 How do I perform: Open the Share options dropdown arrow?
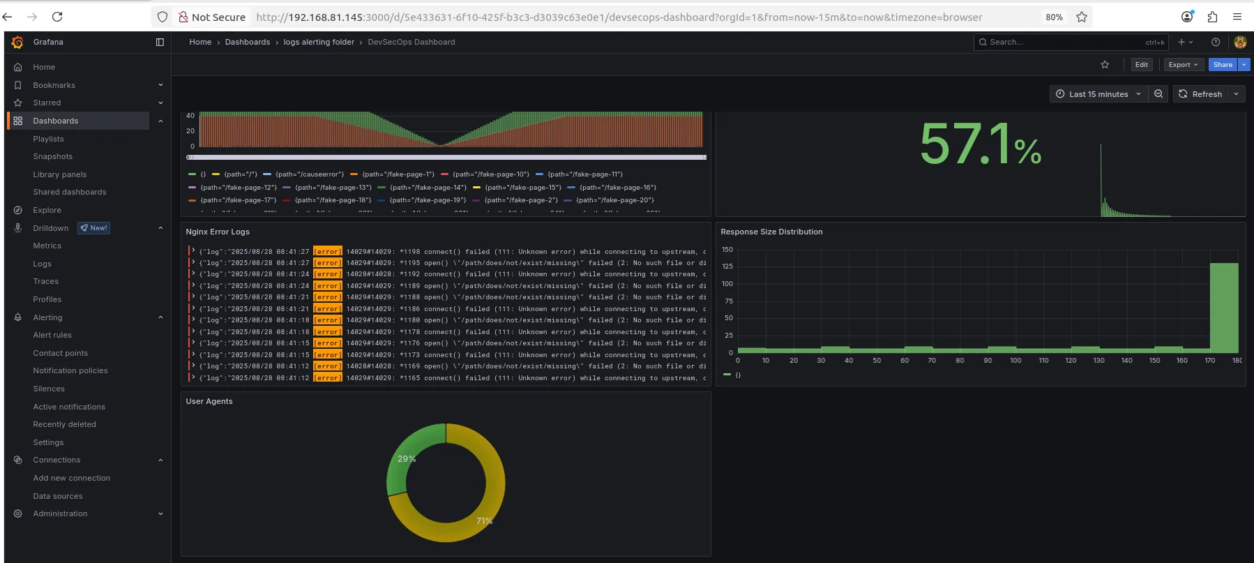1244,65
